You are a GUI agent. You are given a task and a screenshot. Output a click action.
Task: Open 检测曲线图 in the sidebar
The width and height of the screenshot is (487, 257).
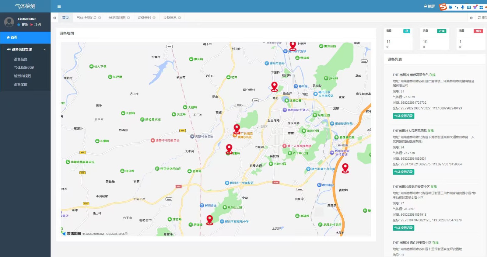pyautogui.click(x=22, y=76)
